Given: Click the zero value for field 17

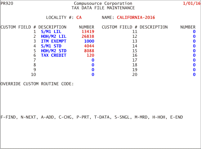Looking at the screenshot, I should (x=194, y=60).
